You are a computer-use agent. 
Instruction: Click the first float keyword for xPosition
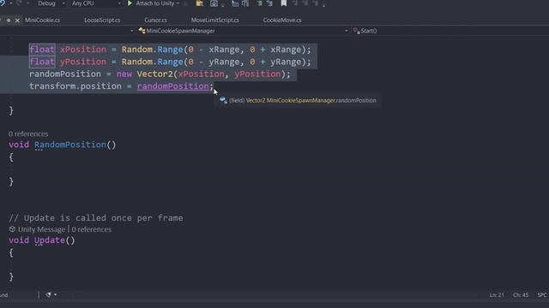[42, 50]
